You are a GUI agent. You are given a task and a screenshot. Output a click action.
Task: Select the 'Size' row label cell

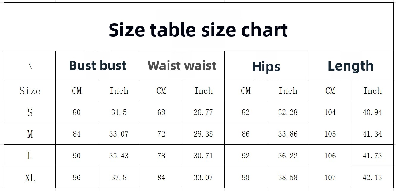click(x=30, y=90)
